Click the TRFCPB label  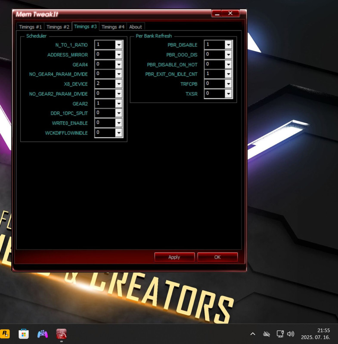(x=189, y=84)
